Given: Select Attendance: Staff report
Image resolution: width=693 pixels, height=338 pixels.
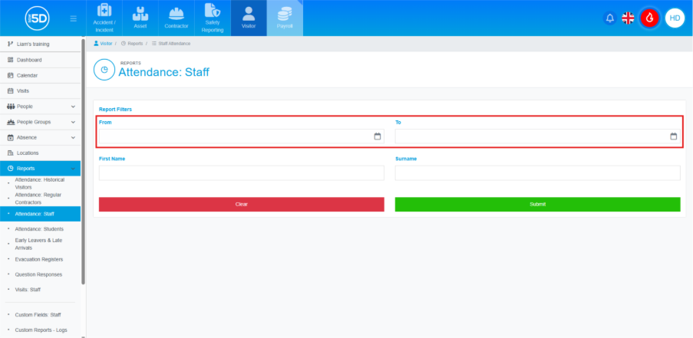Looking at the screenshot, I should coord(40,214).
